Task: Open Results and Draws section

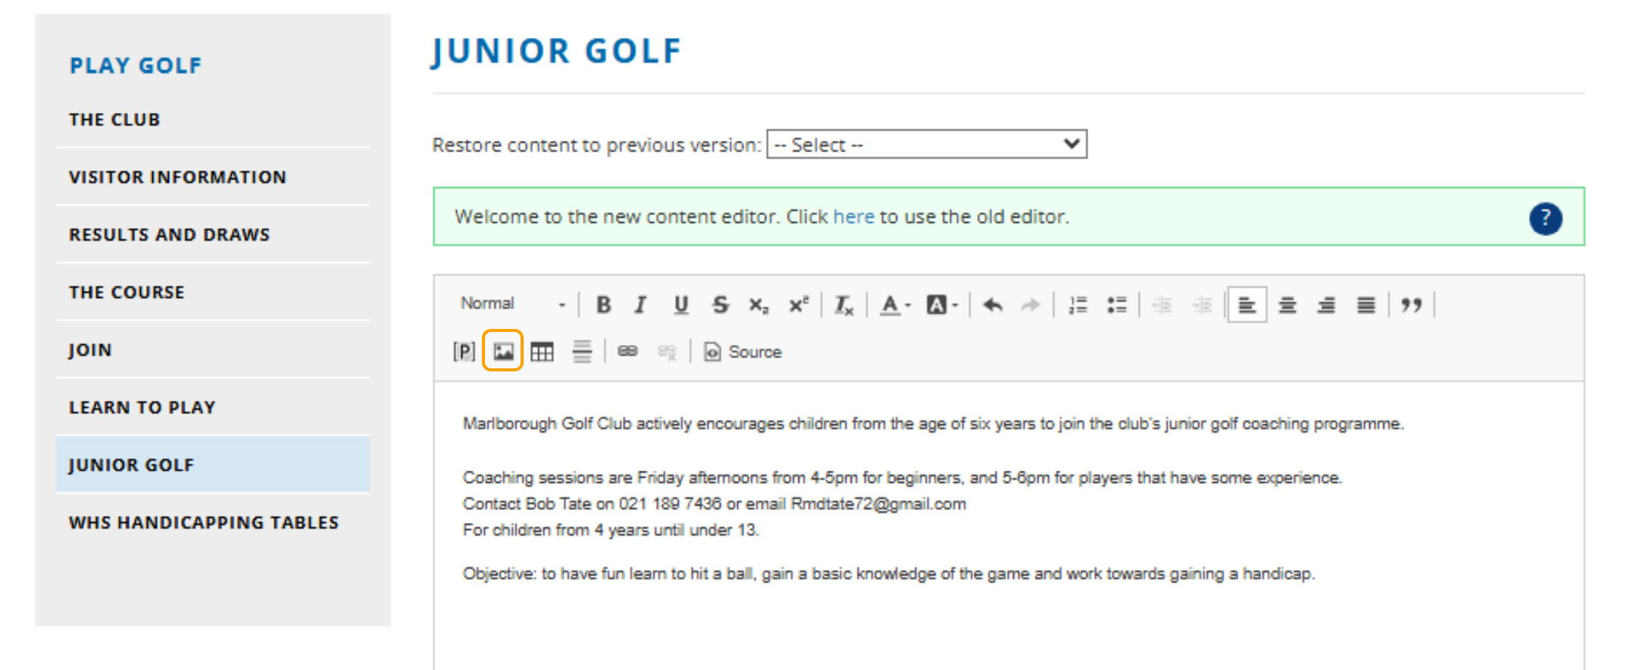Action: click(169, 235)
